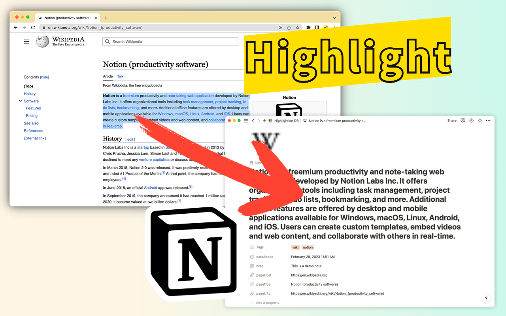This screenshot has width=506, height=316.
Task: Open Chrome tab search chevron
Action: (334, 18)
